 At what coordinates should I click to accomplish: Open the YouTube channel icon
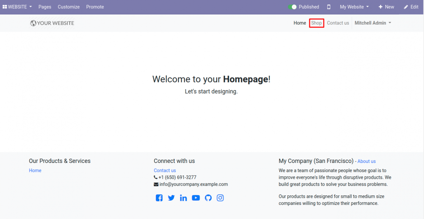coord(196,198)
